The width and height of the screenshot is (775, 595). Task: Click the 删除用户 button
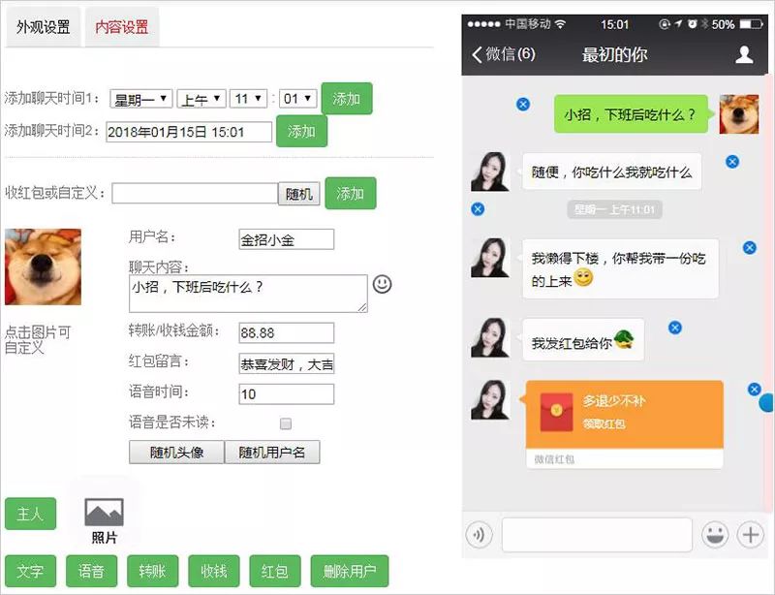(x=347, y=571)
